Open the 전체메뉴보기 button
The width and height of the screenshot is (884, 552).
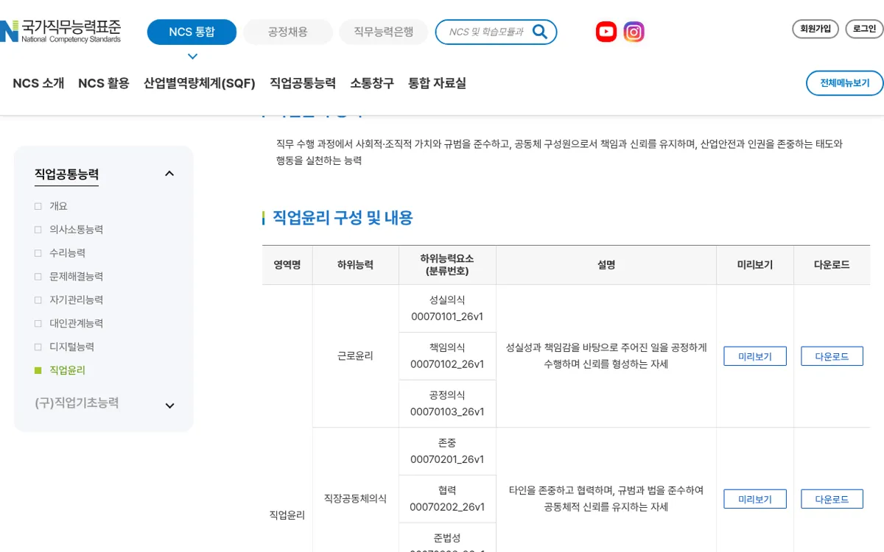(x=845, y=83)
